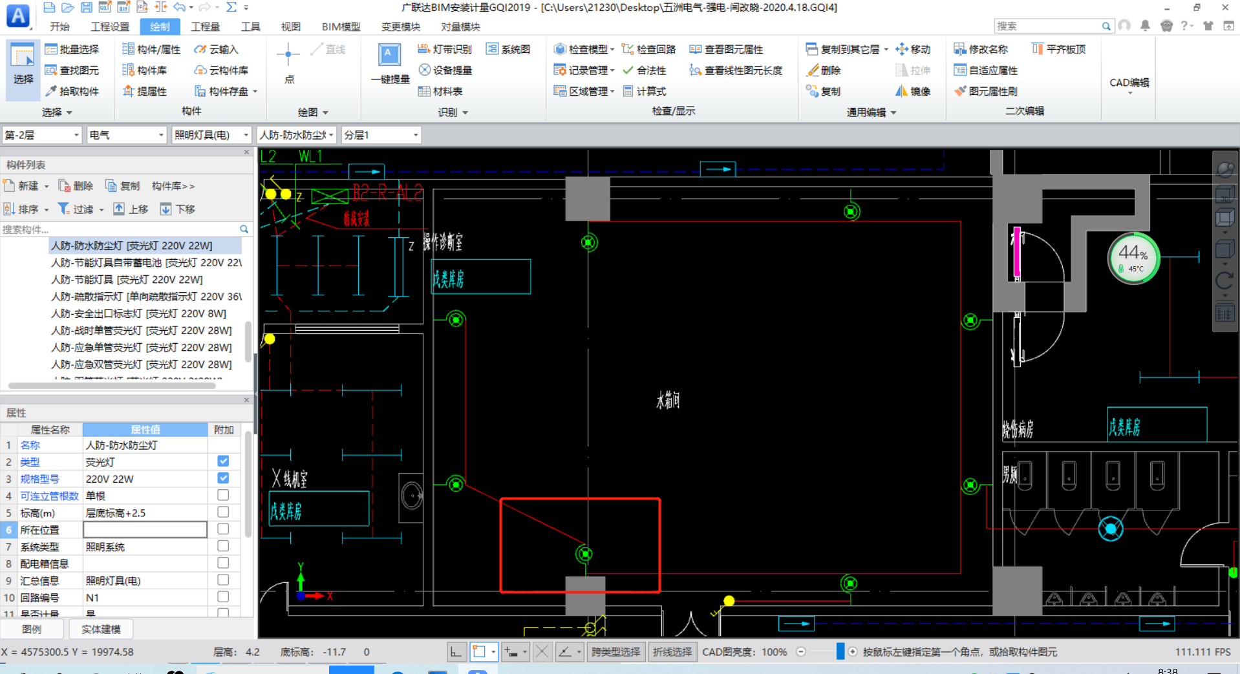Toggle 附加 checkbox for 配电箱信息 row

[x=223, y=563]
